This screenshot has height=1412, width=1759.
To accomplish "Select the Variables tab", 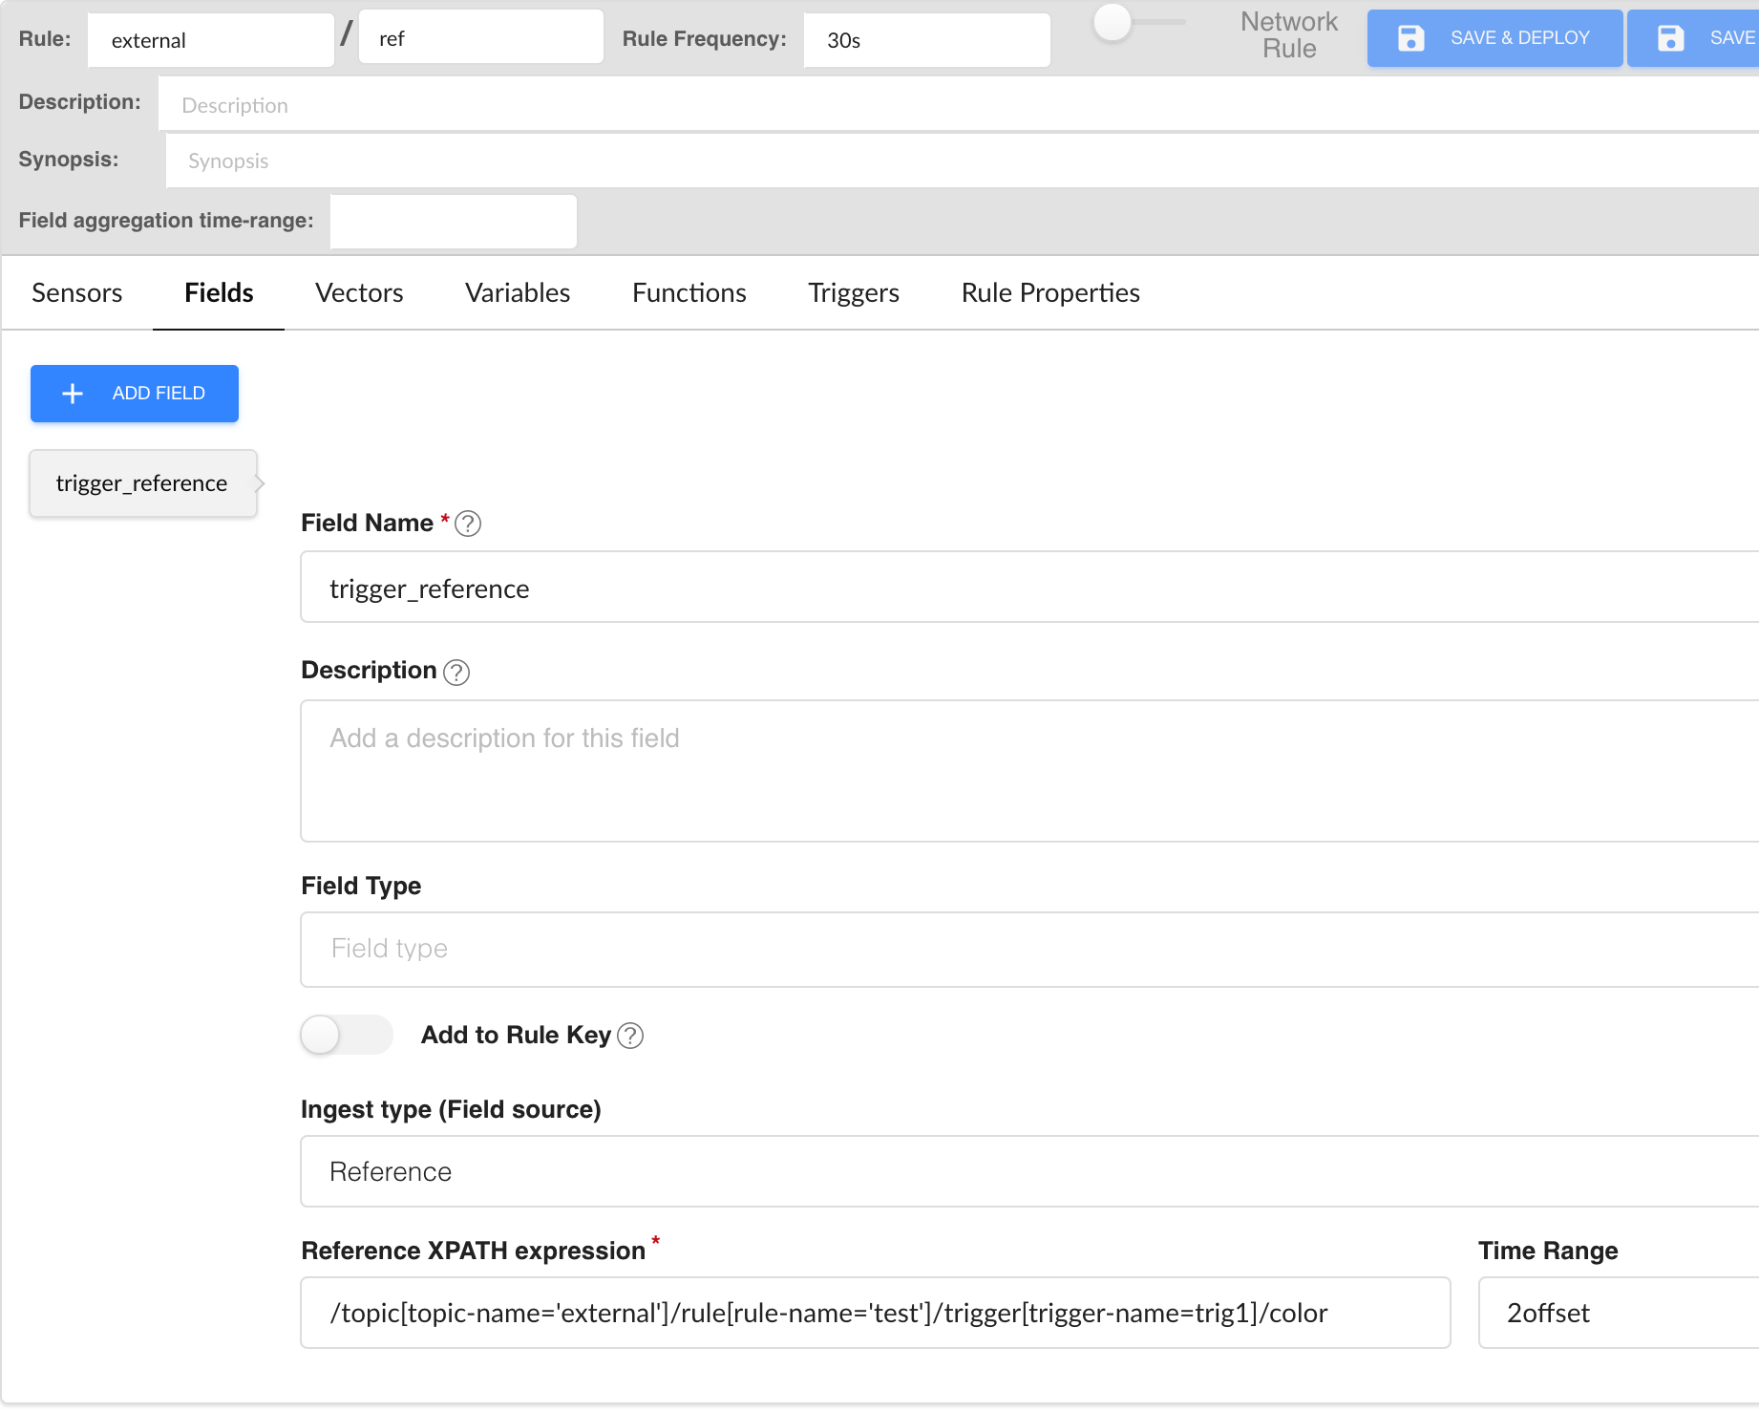I will (x=517, y=293).
